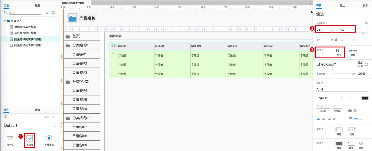Click the 更新 update style link
Screen dimensions: 372x151
tap(360, 63)
